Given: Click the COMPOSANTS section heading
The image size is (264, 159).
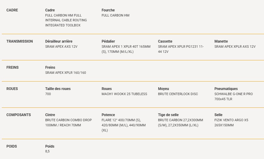Looking at the screenshot, I should tap(19, 115).
